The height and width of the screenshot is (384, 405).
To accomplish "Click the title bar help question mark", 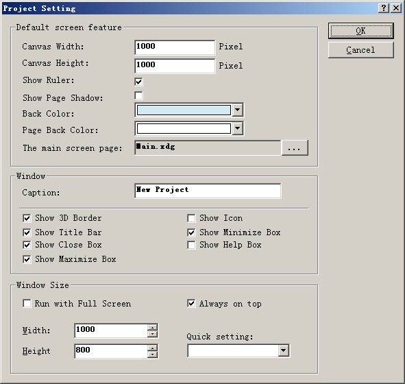I will point(384,8).
